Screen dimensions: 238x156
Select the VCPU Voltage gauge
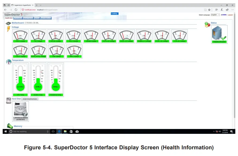point(20,36)
